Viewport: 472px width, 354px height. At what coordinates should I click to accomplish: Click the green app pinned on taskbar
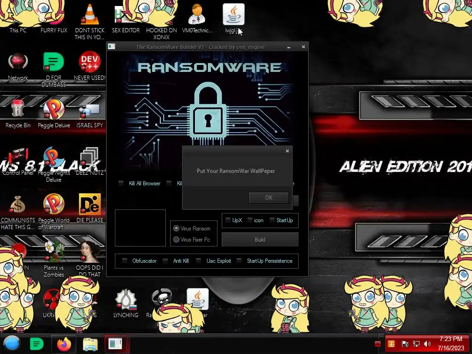37,344
